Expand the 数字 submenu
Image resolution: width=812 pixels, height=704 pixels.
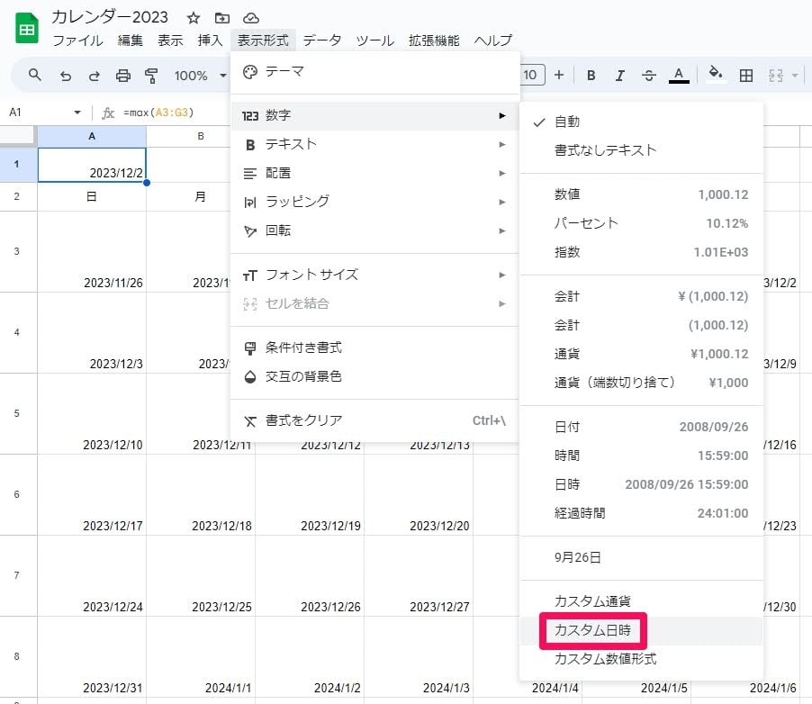pyautogui.click(x=374, y=115)
